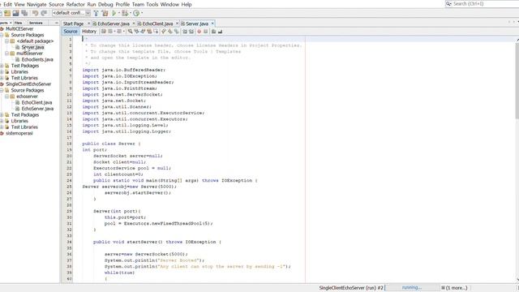Image resolution: width=519 pixels, height=292 pixels.
Task: Open the Navigate menu
Action: (36, 4)
